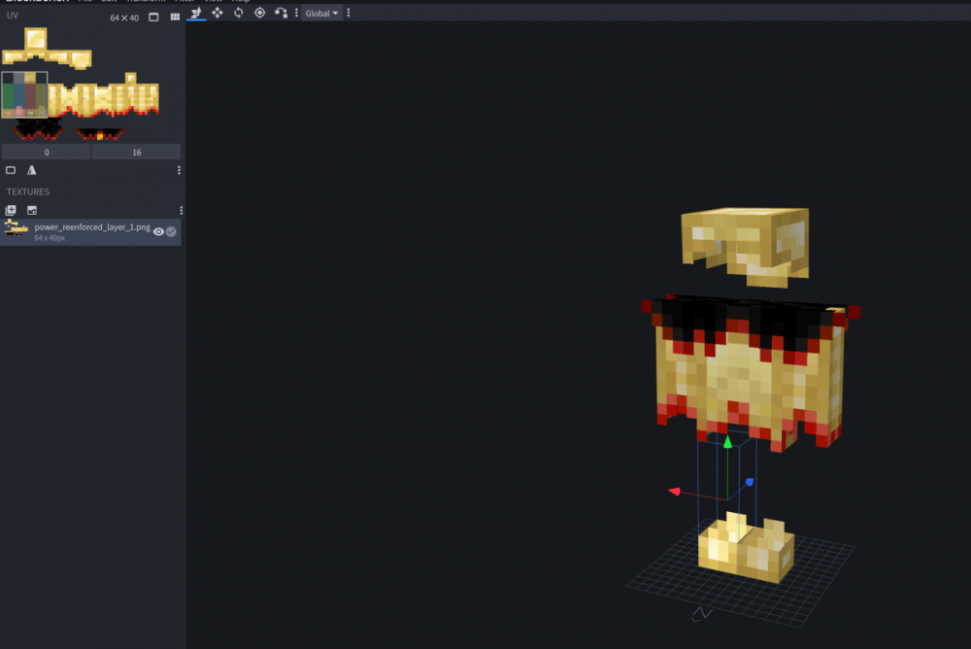Open the options dots right of Global

coord(349,13)
